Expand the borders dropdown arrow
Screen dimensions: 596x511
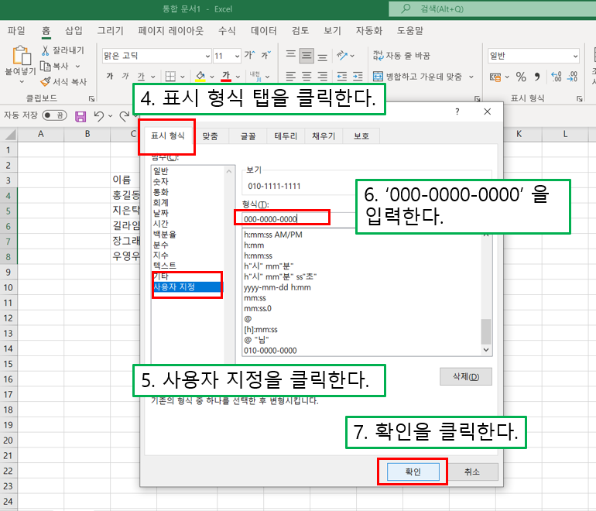pyautogui.click(x=183, y=77)
